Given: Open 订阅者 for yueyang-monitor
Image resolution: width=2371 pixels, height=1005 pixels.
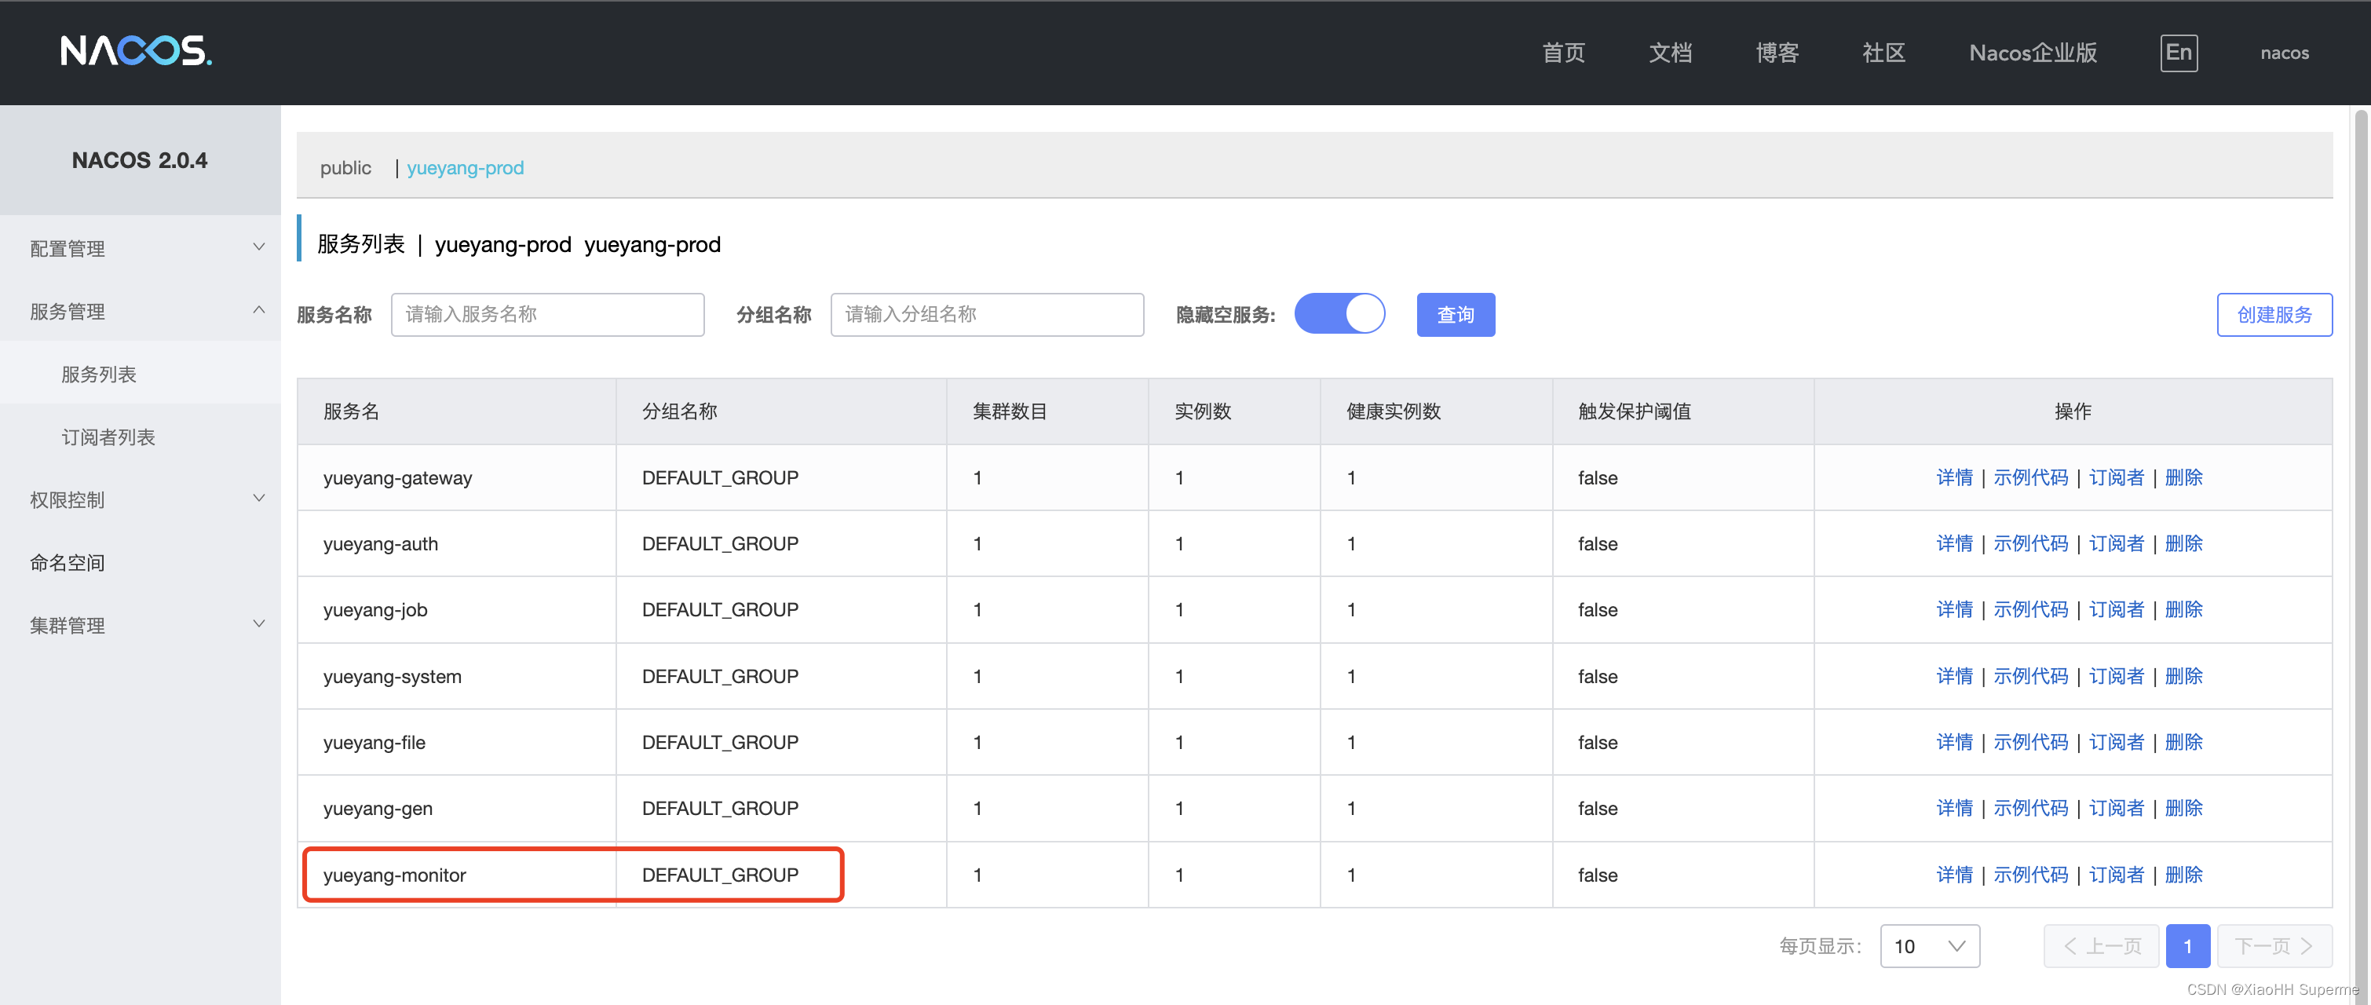Looking at the screenshot, I should click(x=2116, y=875).
